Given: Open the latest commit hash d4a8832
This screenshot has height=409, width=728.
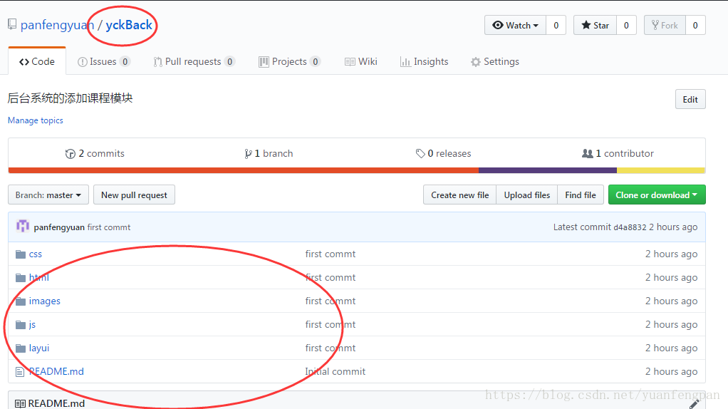Looking at the screenshot, I should 630,227.
